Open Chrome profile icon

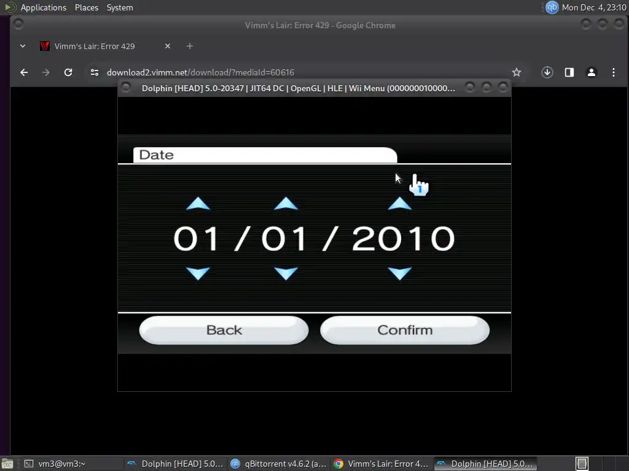click(x=592, y=72)
